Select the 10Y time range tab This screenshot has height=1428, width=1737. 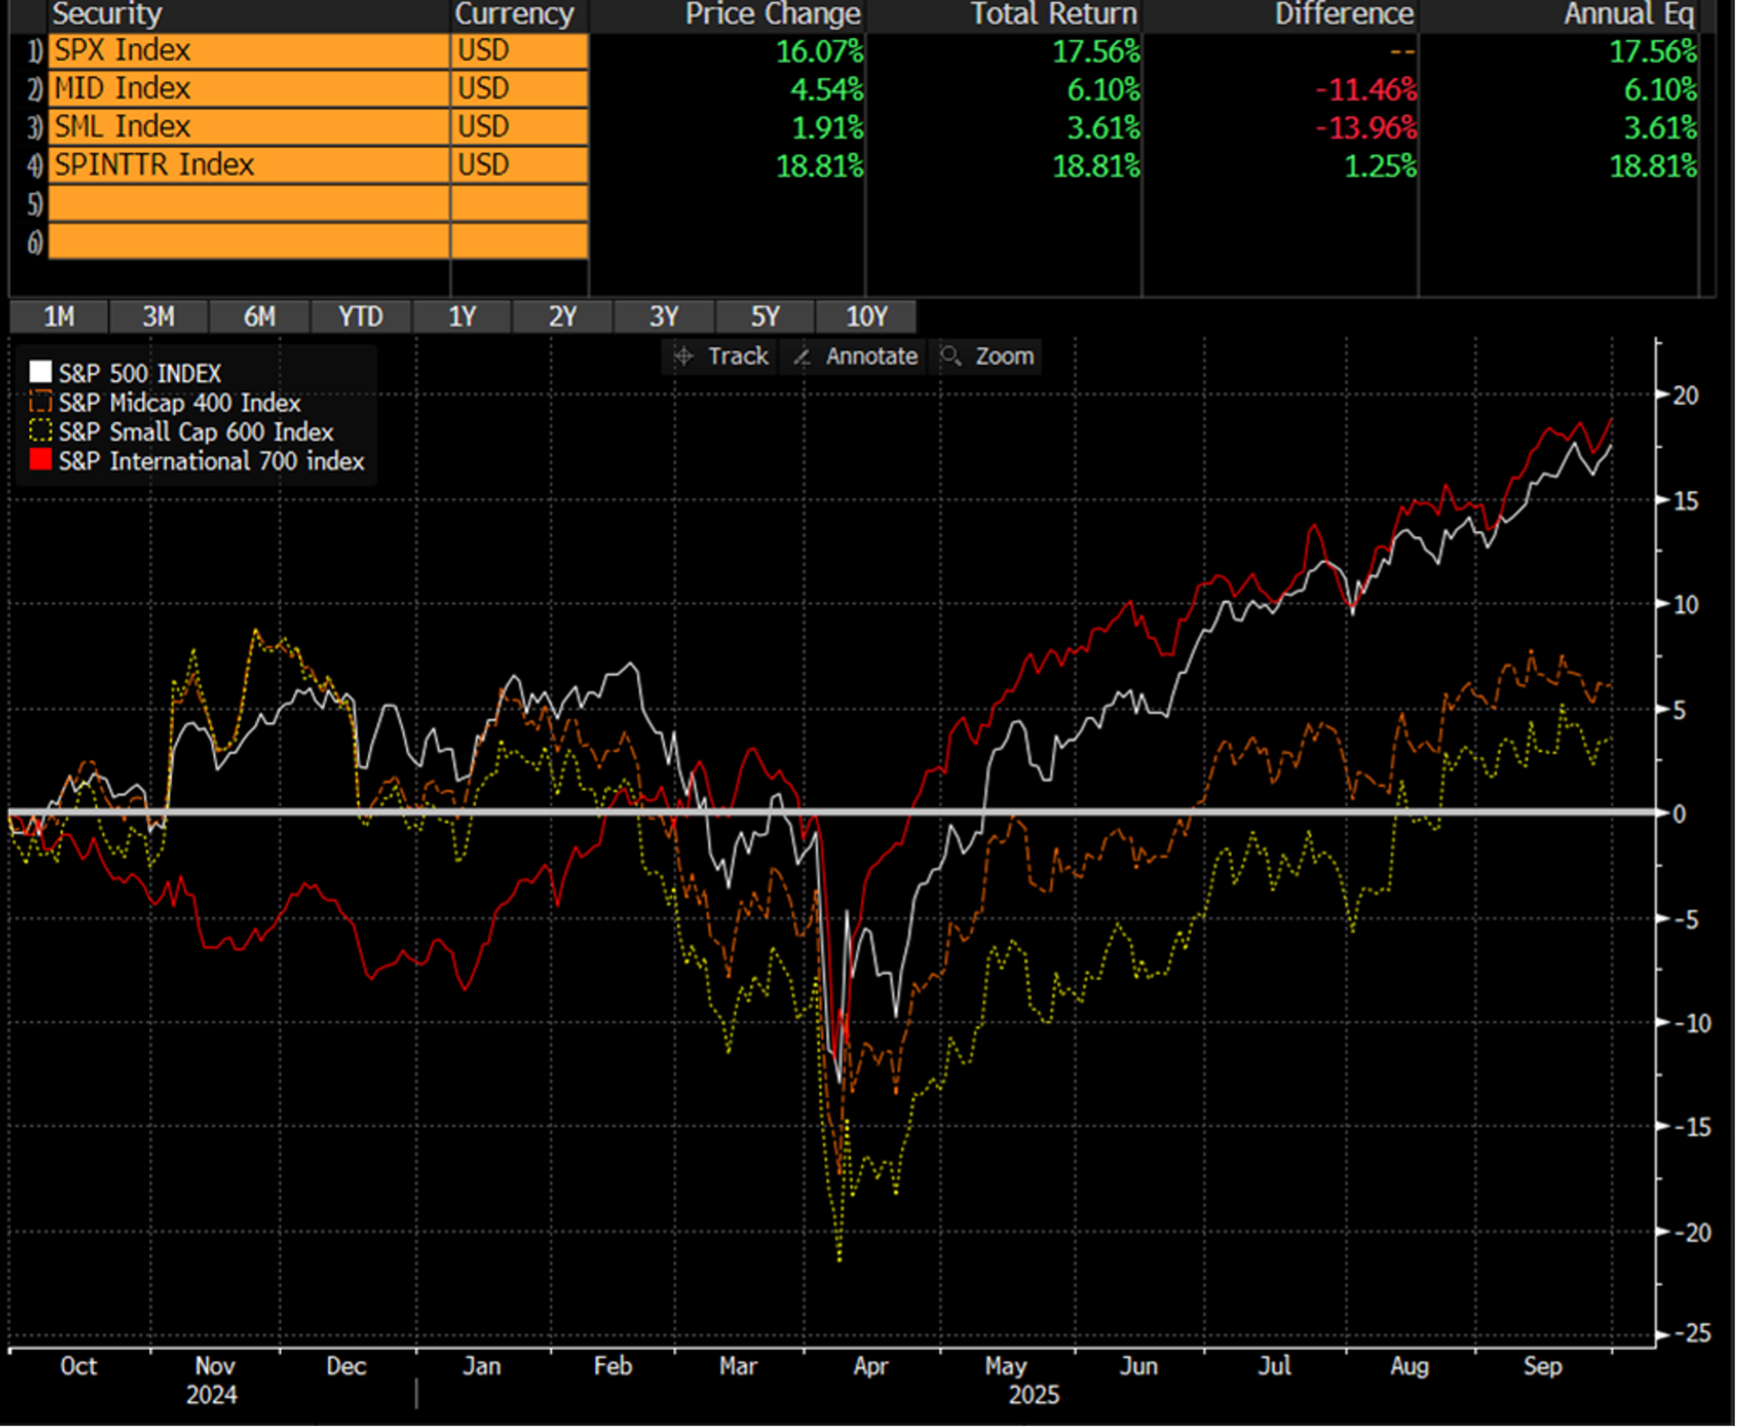click(x=867, y=316)
